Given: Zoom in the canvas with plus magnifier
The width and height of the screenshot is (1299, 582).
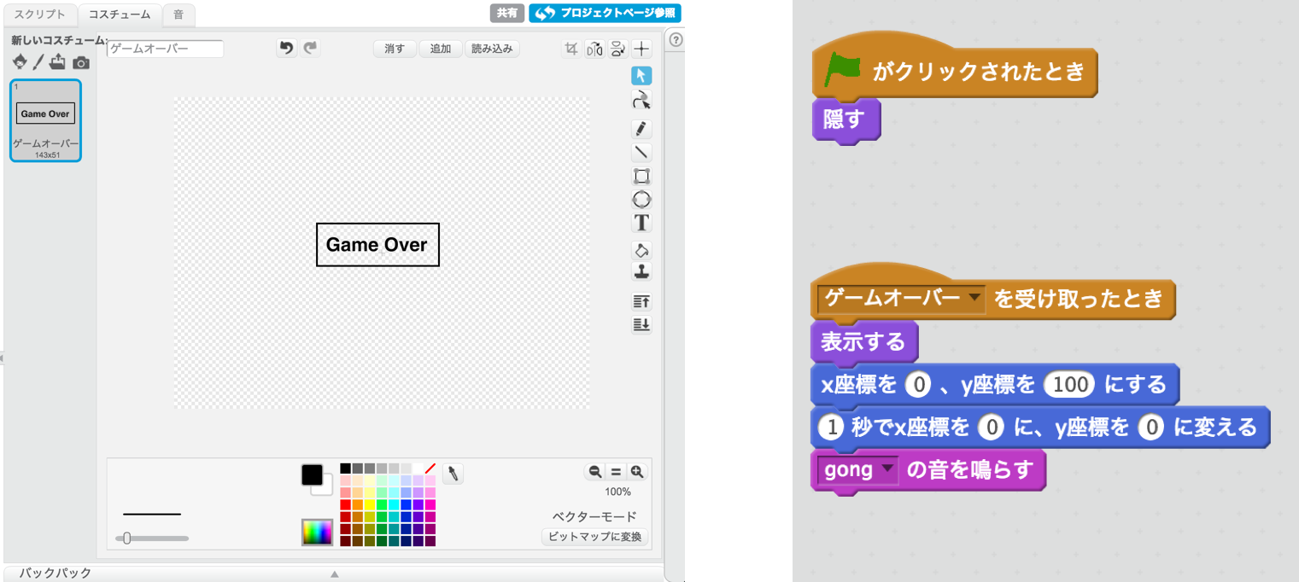Looking at the screenshot, I should pyautogui.click(x=636, y=471).
